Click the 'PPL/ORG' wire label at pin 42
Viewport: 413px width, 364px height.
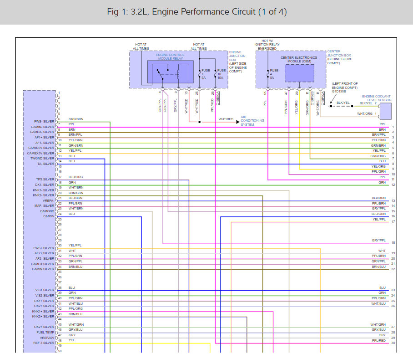76,308
